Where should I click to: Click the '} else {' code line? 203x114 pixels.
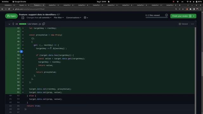click(x=31, y=96)
